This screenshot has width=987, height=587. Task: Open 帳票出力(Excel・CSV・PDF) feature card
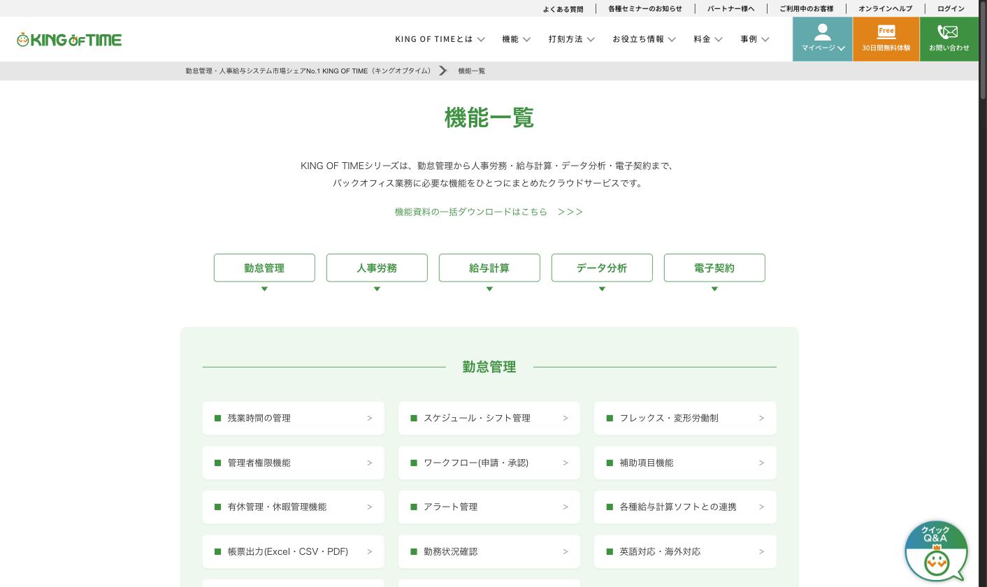click(294, 551)
